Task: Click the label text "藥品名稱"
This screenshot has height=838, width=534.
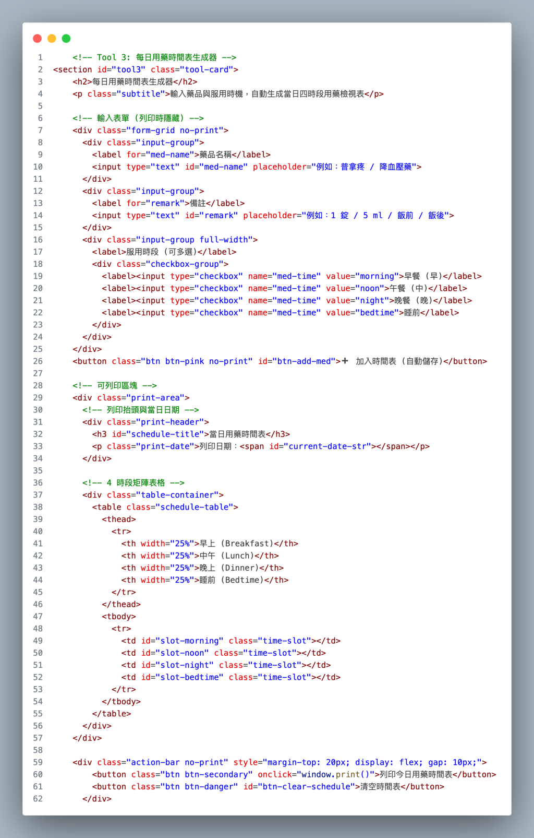Action: tap(216, 155)
